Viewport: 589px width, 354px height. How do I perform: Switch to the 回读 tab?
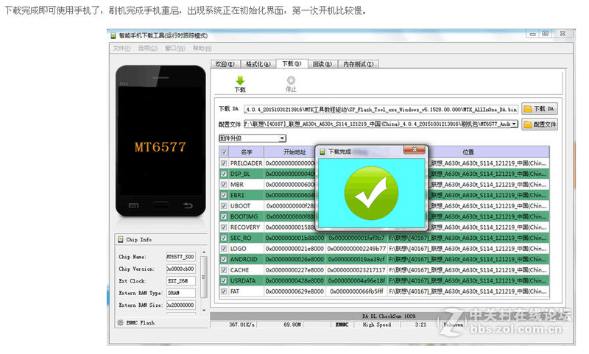[x=322, y=64]
